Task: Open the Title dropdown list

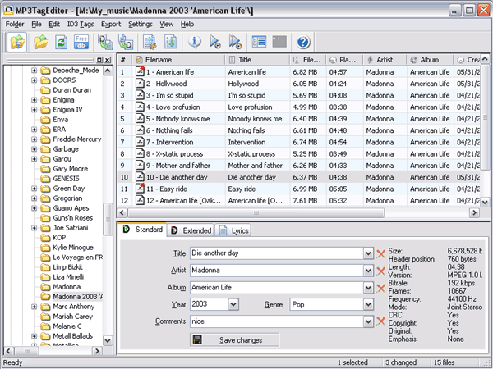Action: pos(368,253)
